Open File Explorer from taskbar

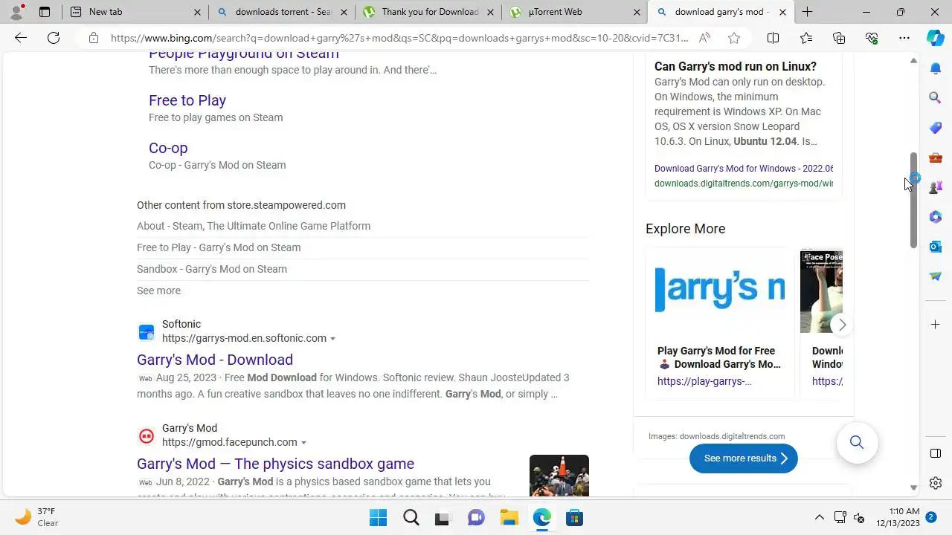click(x=509, y=518)
